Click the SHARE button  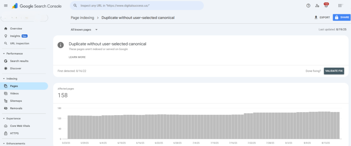click(342, 17)
